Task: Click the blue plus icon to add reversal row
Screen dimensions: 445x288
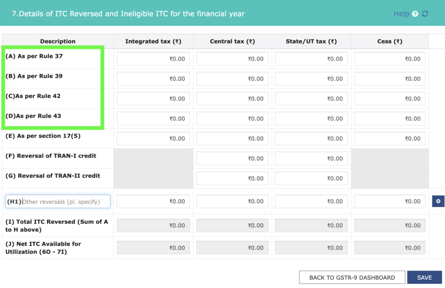Action: (x=439, y=201)
